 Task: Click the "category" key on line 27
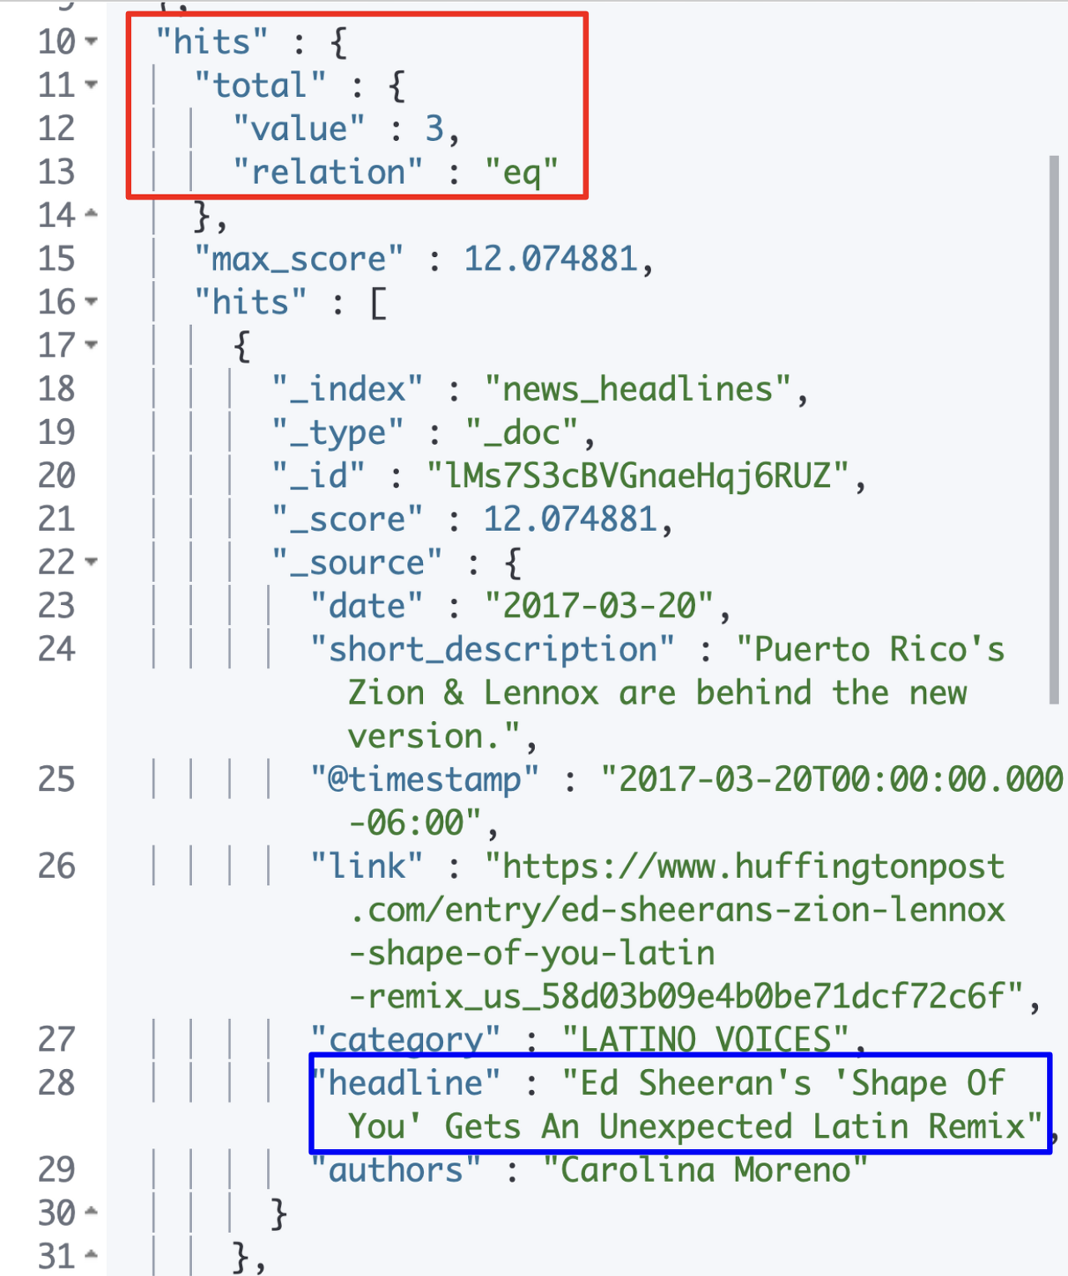click(406, 1040)
